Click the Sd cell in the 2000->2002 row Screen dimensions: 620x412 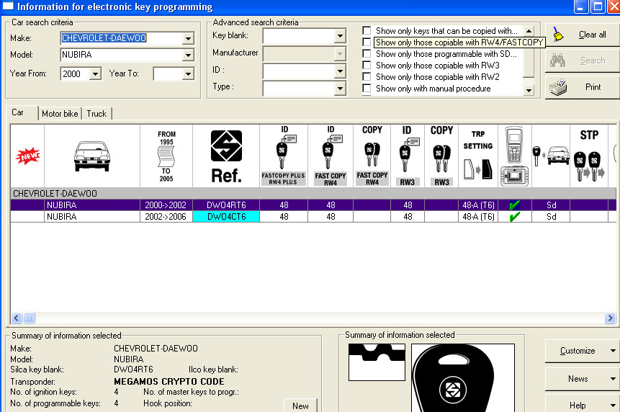click(551, 205)
